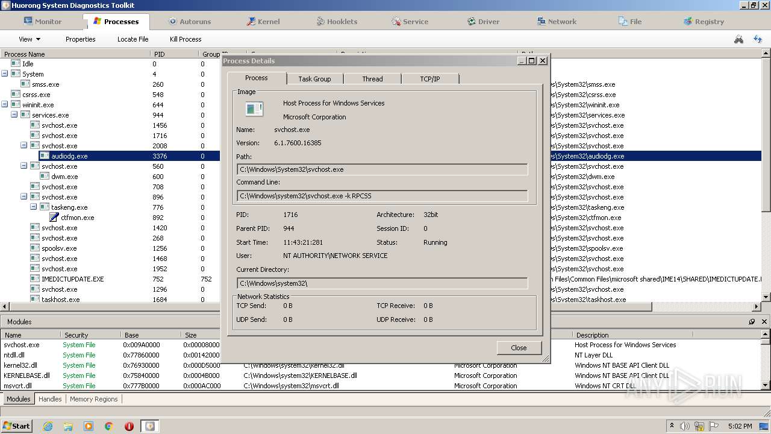Viewport: 771px width, 434px height.
Task: Click the Properties toolbar button
Action: 81,39
